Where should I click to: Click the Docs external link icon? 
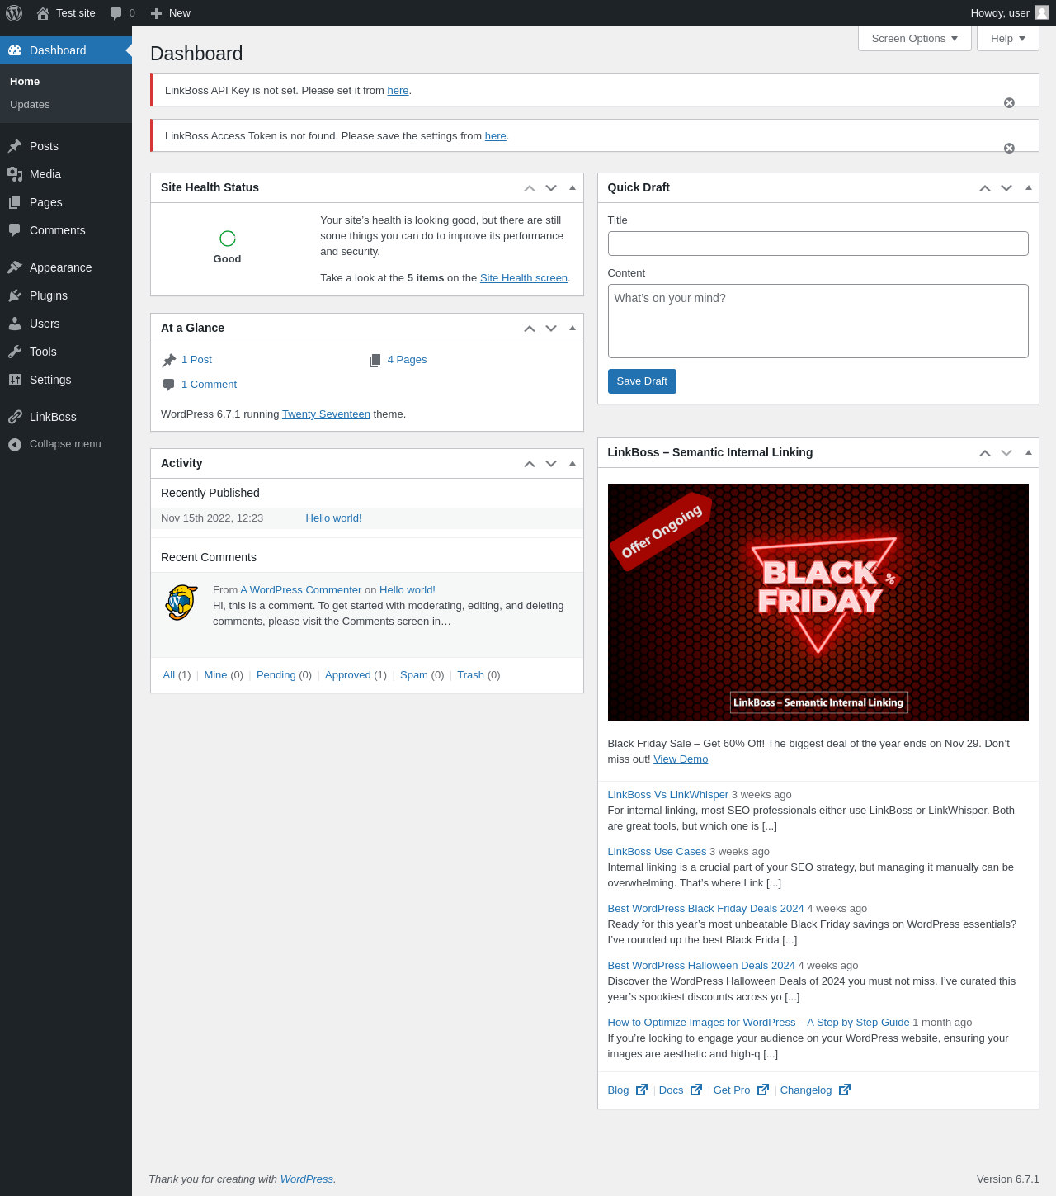(696, 1090)
